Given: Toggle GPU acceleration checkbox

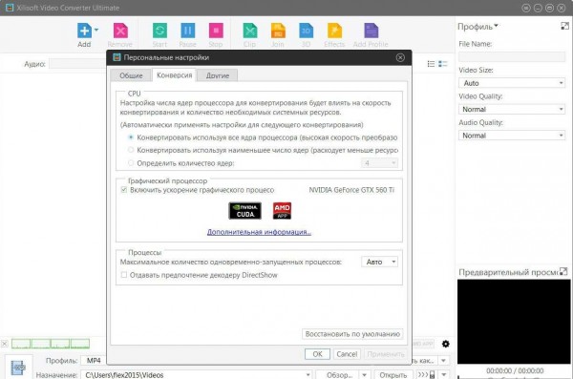Looking at the screenshot, I should tap(124, 190).
